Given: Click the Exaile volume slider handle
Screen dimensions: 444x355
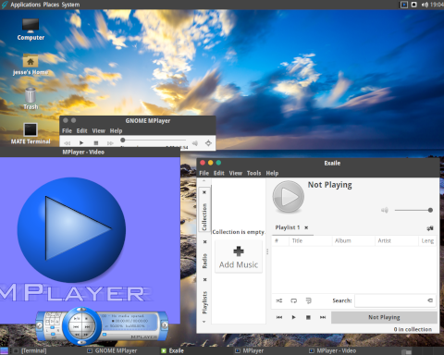Looking at the screenshot, I should coord(430,210).
